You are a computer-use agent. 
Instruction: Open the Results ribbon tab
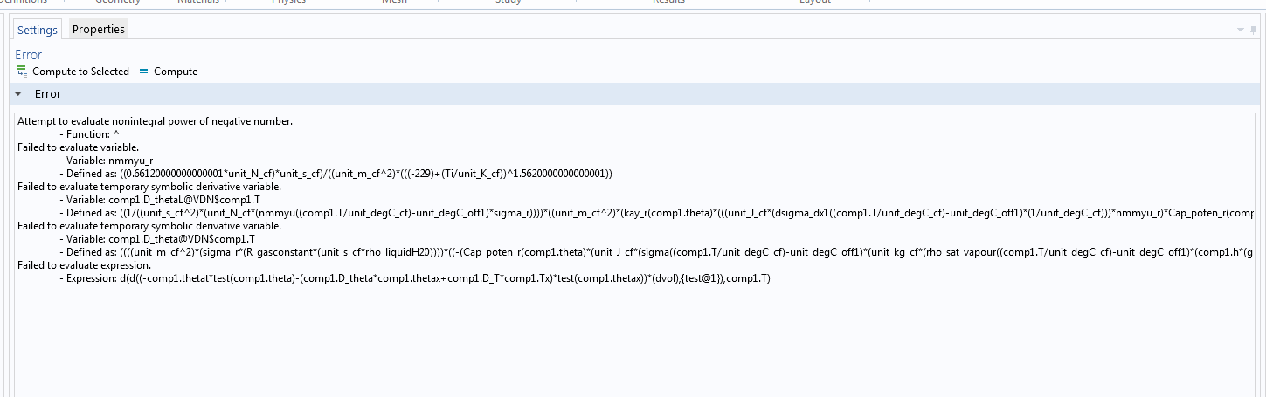[x=668, y=2]
